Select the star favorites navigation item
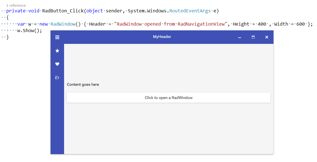 coord(57,51)
